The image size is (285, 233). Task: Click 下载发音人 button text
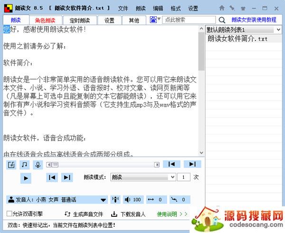click(x=133, y=214)
